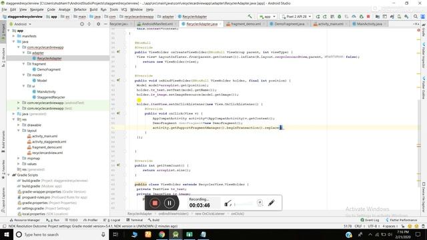Toggle the Build Variants side tab
Viewport: 427px width, 240px height.
click(x=3, y=141)
